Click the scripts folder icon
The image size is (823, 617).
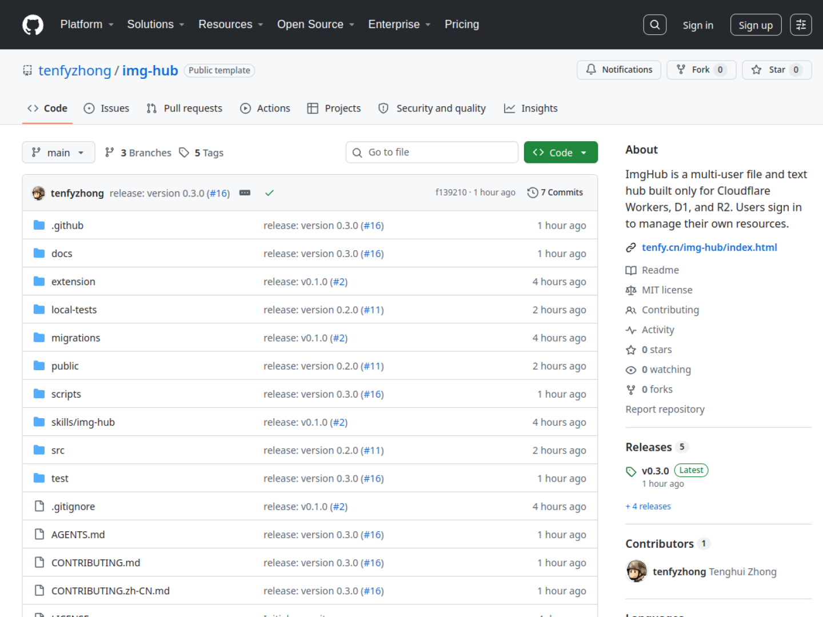click(x=39, y=394)
